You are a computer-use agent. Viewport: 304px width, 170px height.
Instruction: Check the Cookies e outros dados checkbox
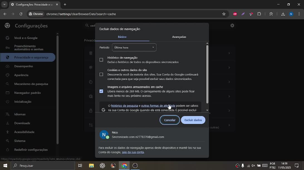101,74
